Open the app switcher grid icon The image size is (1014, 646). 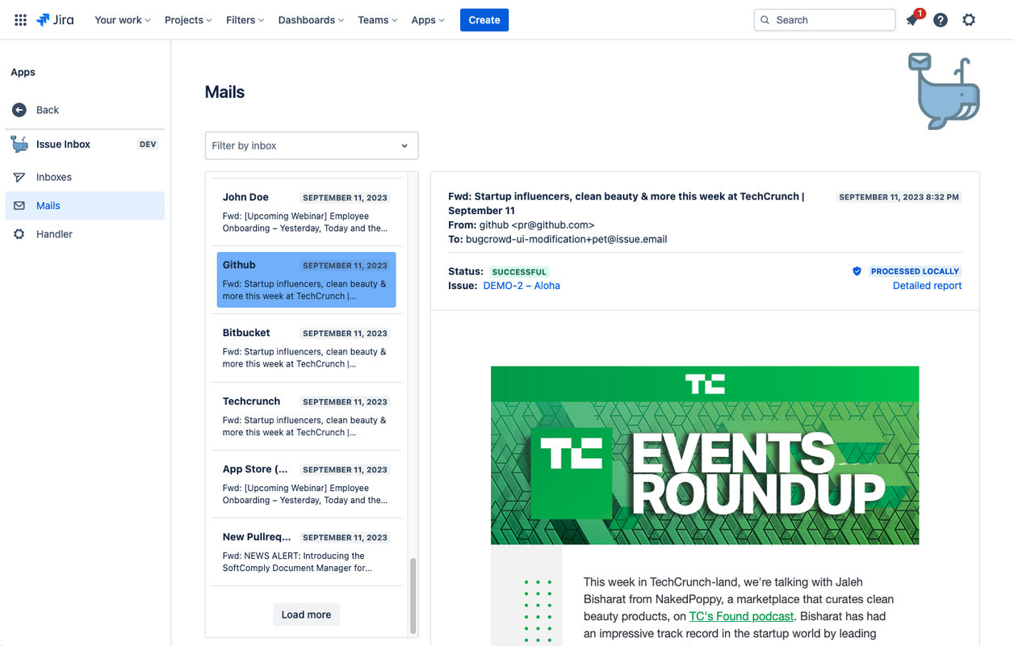click(21, 20)
